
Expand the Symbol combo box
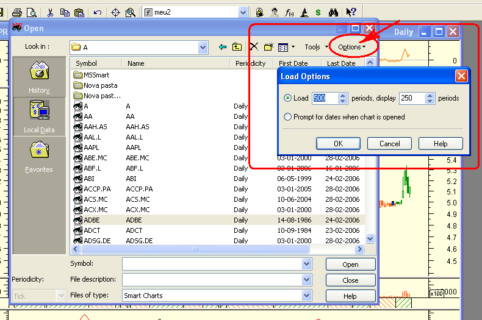306,264
